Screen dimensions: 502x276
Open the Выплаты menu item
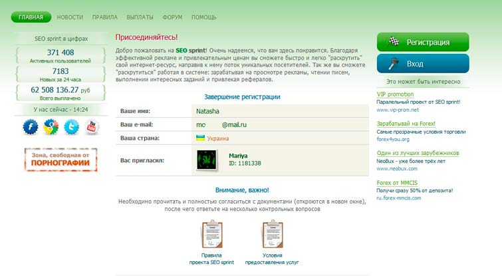[x=140, y=17]
